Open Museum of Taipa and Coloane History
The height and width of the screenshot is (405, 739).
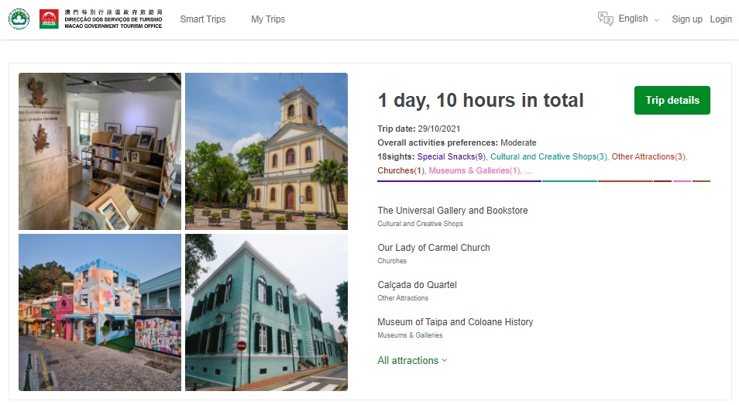pos(455,322)
